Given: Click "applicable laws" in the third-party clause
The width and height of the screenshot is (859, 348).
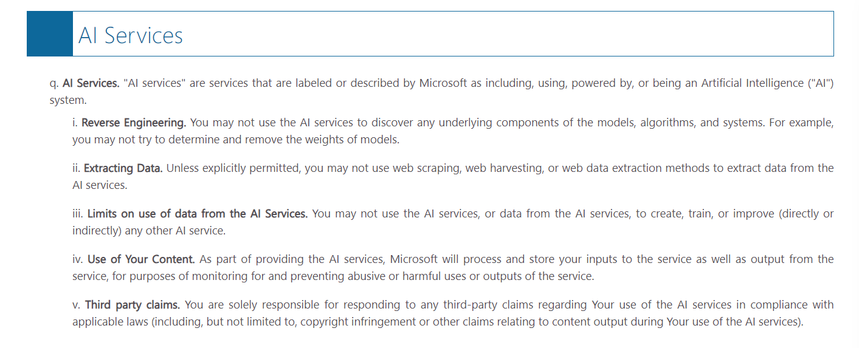Looking at the screenshot, I should (110, 322).
